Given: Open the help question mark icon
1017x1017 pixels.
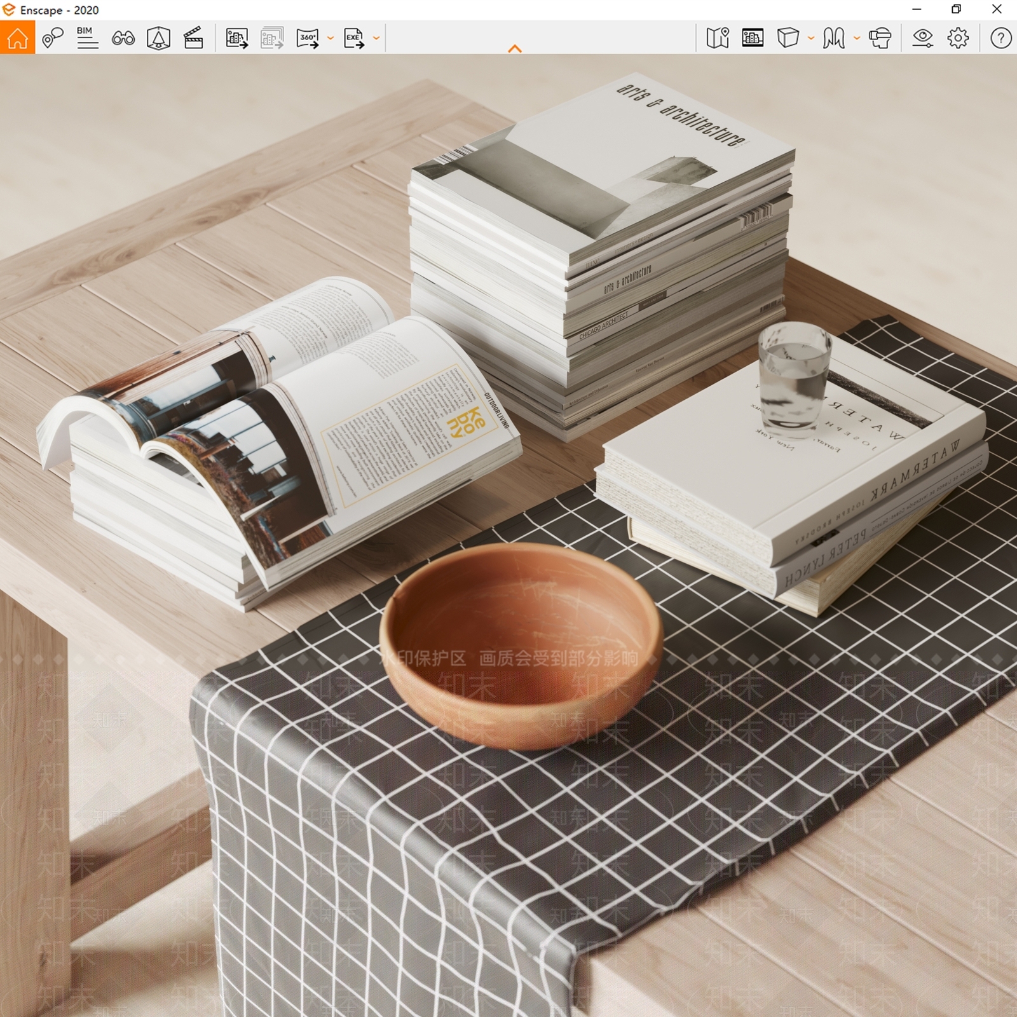Looking at the screenshot, I should 1001,38.
